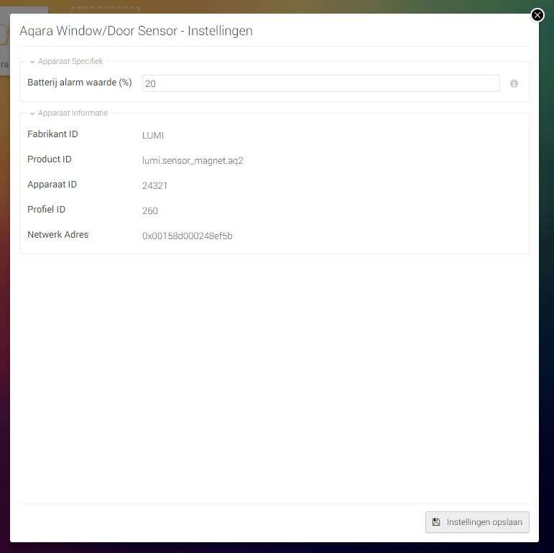Click the Batterij alarm waarde (%) label

[x=79, y=83]
